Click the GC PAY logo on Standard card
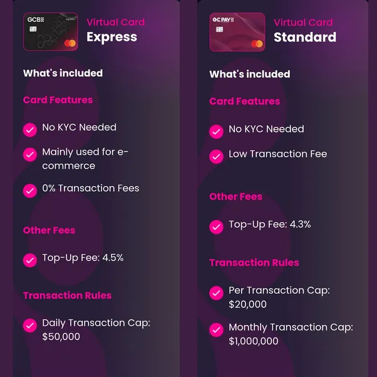 point(223,19)
